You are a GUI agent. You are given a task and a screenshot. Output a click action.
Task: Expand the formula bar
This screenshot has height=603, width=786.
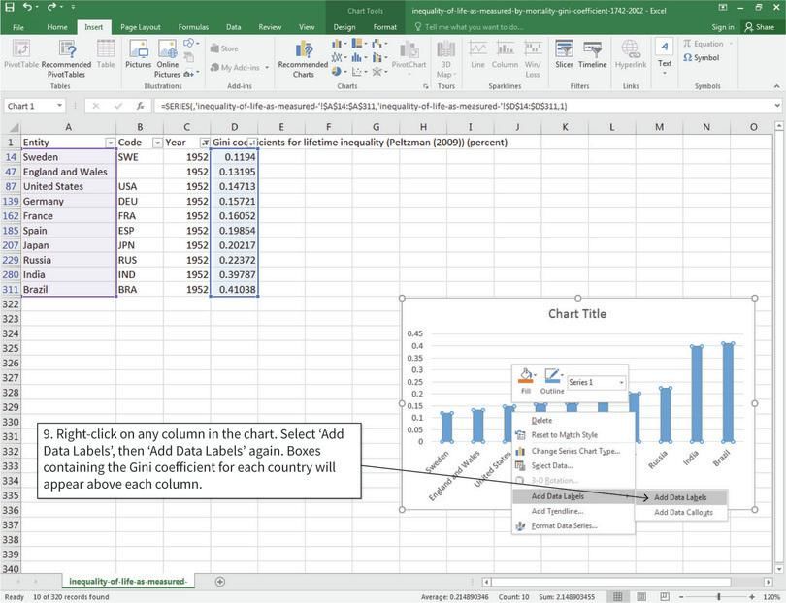[x=777, y=106]
